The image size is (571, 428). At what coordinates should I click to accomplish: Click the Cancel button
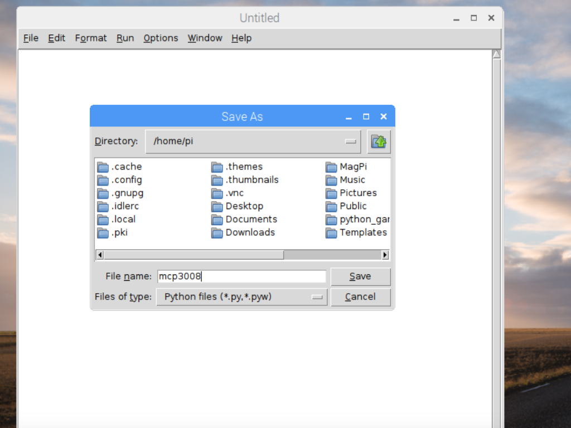361,297
